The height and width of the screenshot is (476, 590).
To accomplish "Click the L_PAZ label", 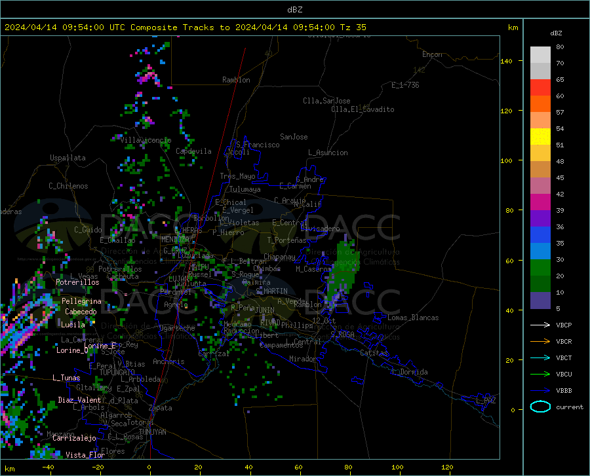I will pyautogui.click(x=486, y=401).
